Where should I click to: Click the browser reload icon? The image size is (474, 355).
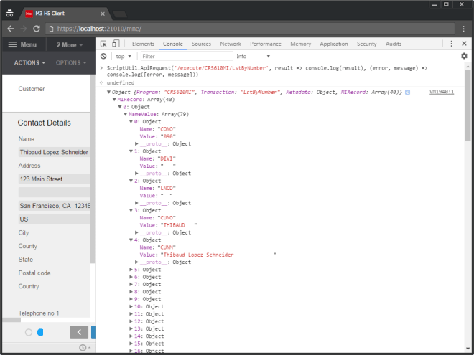(x=37, y=28)
